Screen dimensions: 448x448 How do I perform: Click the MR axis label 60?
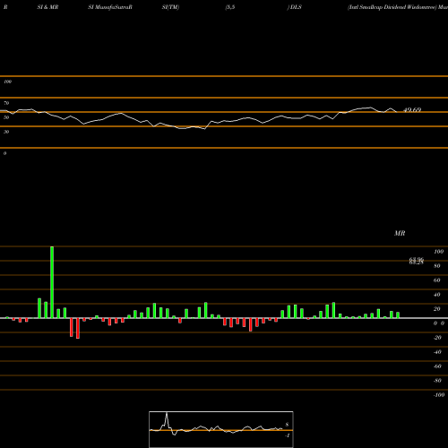[x=437, y=280]
